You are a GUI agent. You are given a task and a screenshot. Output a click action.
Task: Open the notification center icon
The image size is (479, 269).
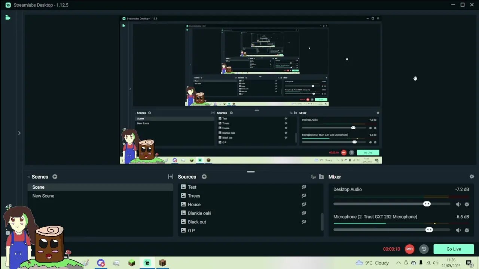pyautogui.click(x=469, y=263)
